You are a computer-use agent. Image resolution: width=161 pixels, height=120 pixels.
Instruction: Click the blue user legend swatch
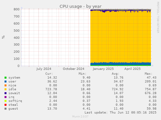[x=6, y=82]
